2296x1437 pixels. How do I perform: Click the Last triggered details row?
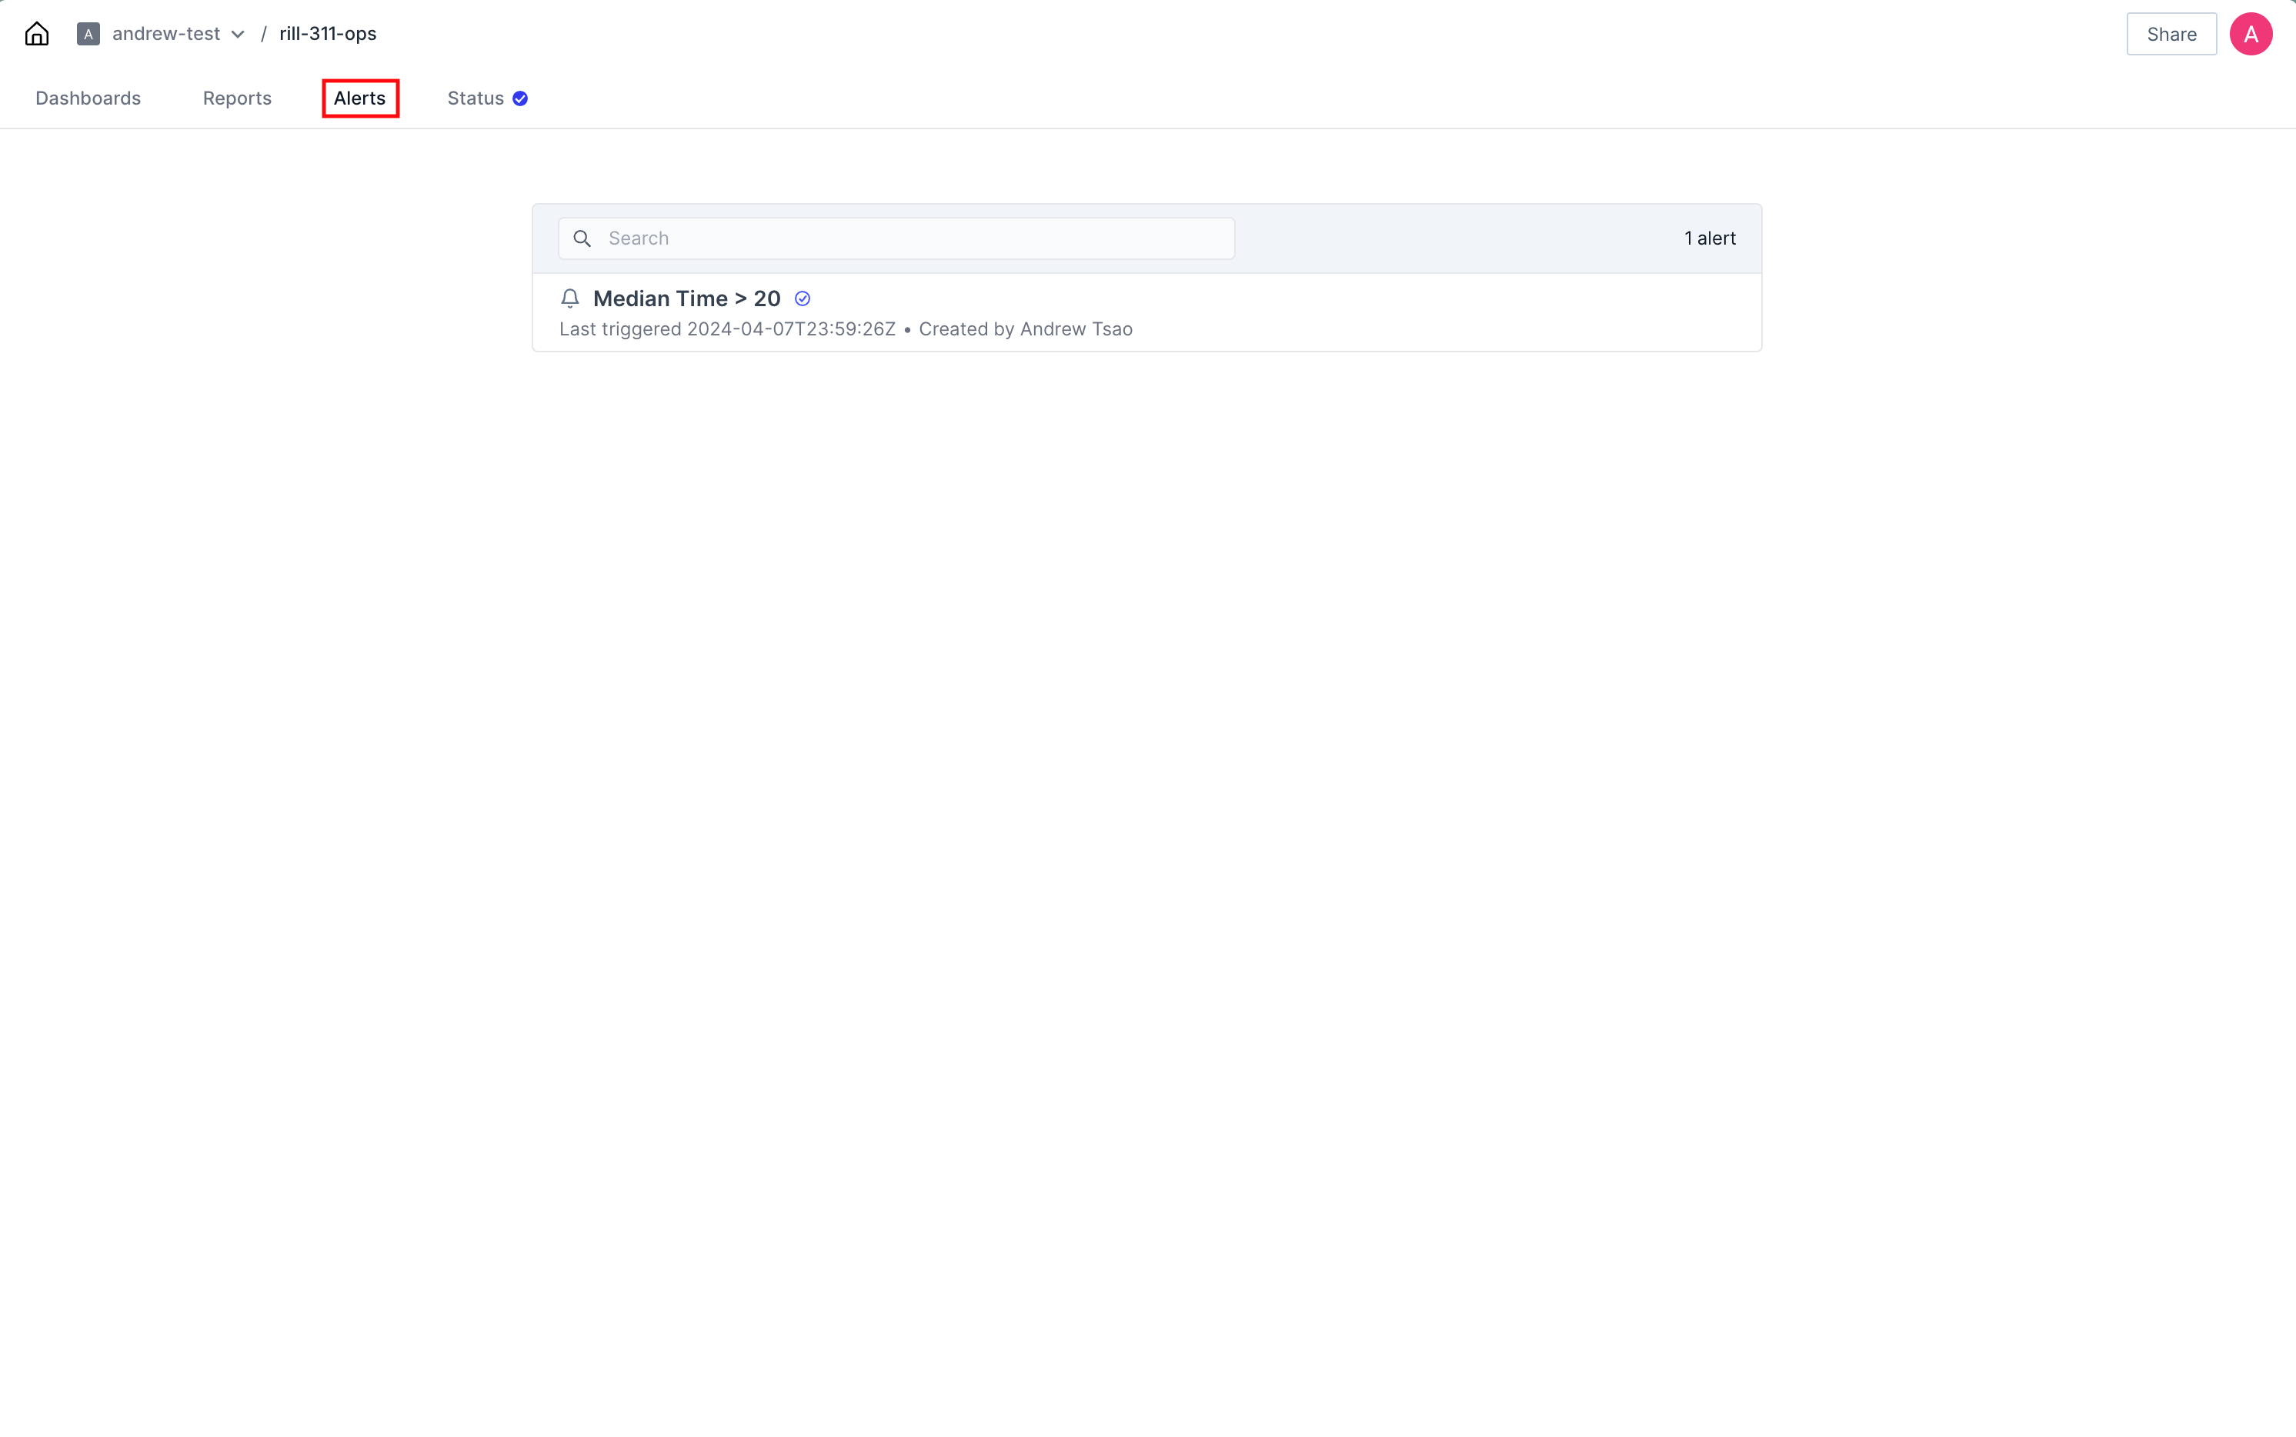[x=727, y=328]
